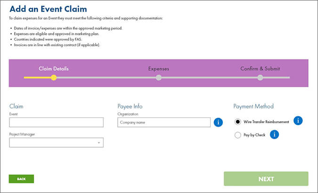This screenshot has height=193, width=318.
Task: Choose the Pay by Check radio button
Action: click(x=238, y=135)
